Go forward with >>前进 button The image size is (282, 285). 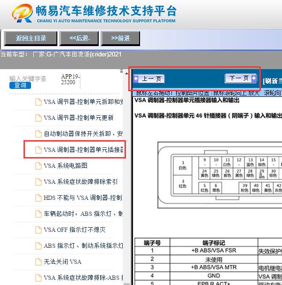pyautogui.click(x=120, y=38)
